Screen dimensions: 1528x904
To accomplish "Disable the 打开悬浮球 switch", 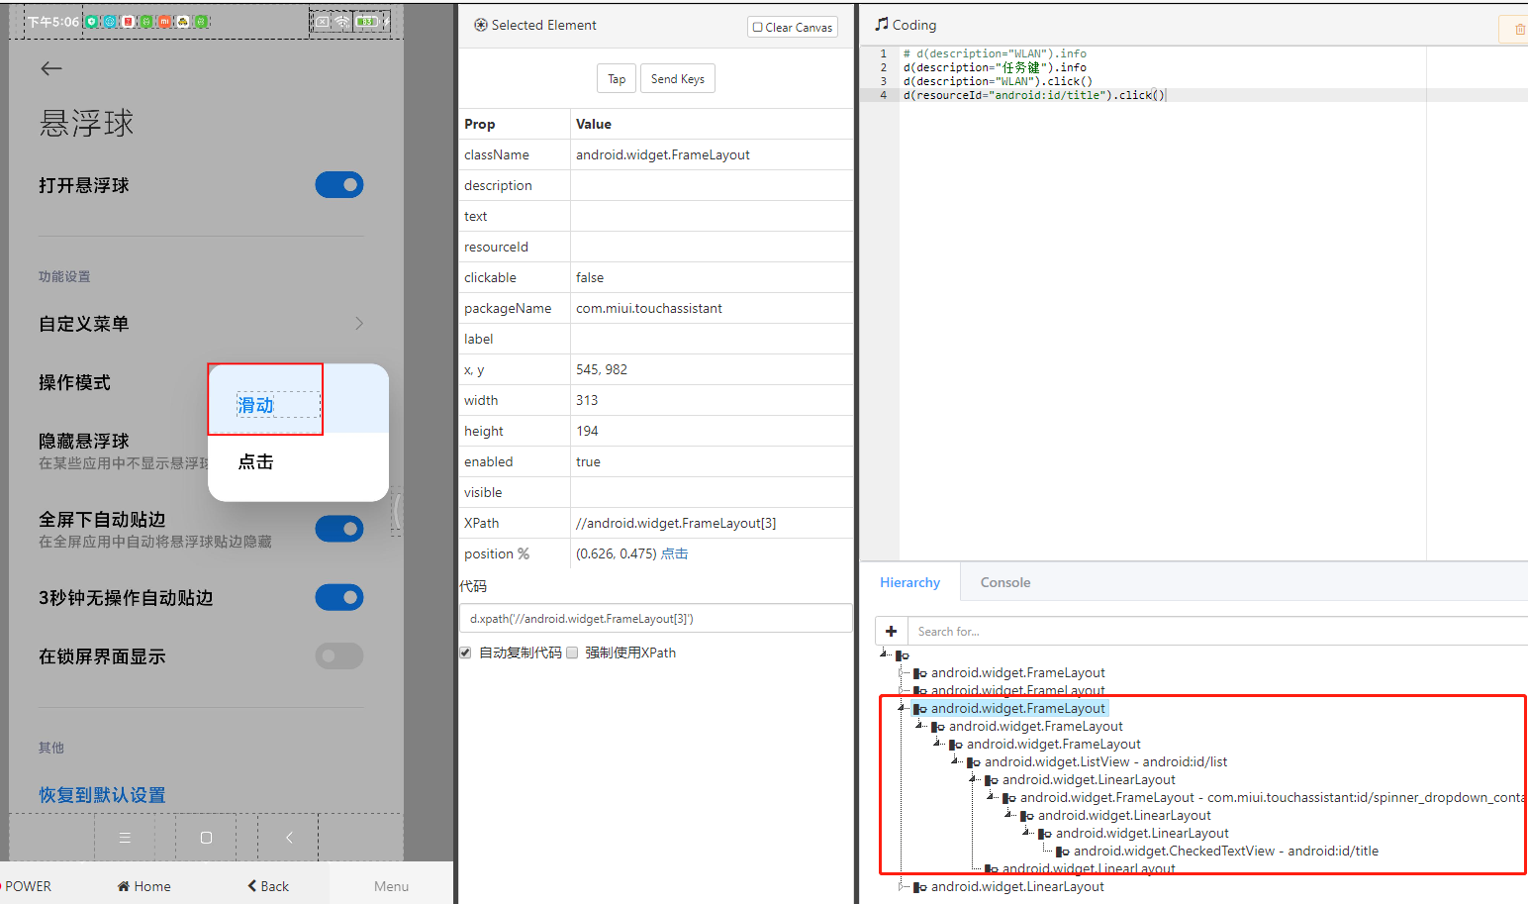I will click(x=339, y=184).
